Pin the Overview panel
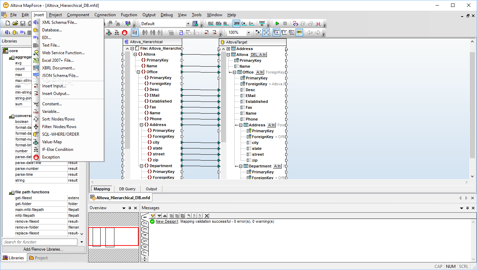 [130, 208]
